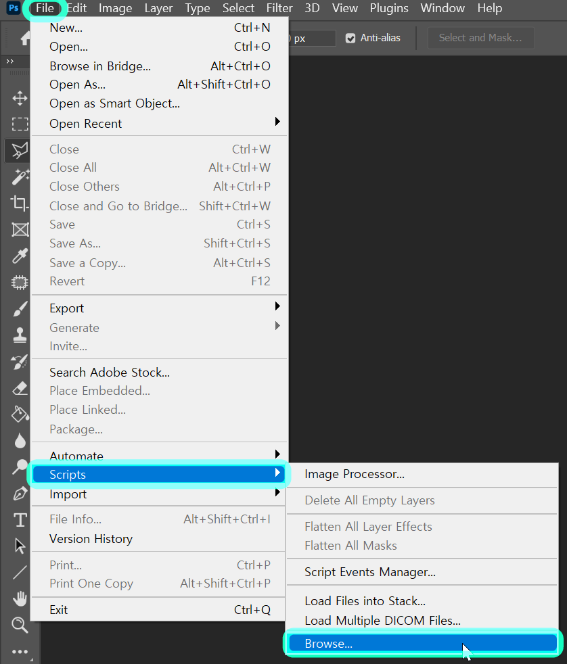Viewport: 567px width, 664px height.
Task: Choose New... from File menu
Action: tap(160, 28)
